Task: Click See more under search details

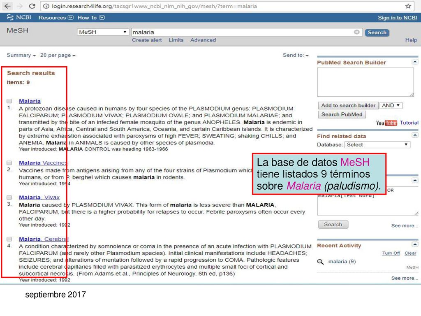Action: coord(405,226)
